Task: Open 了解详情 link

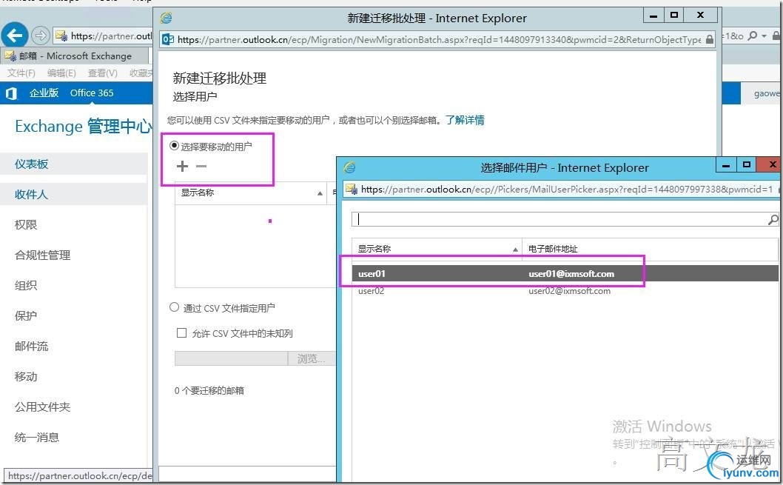Action: 465,120
